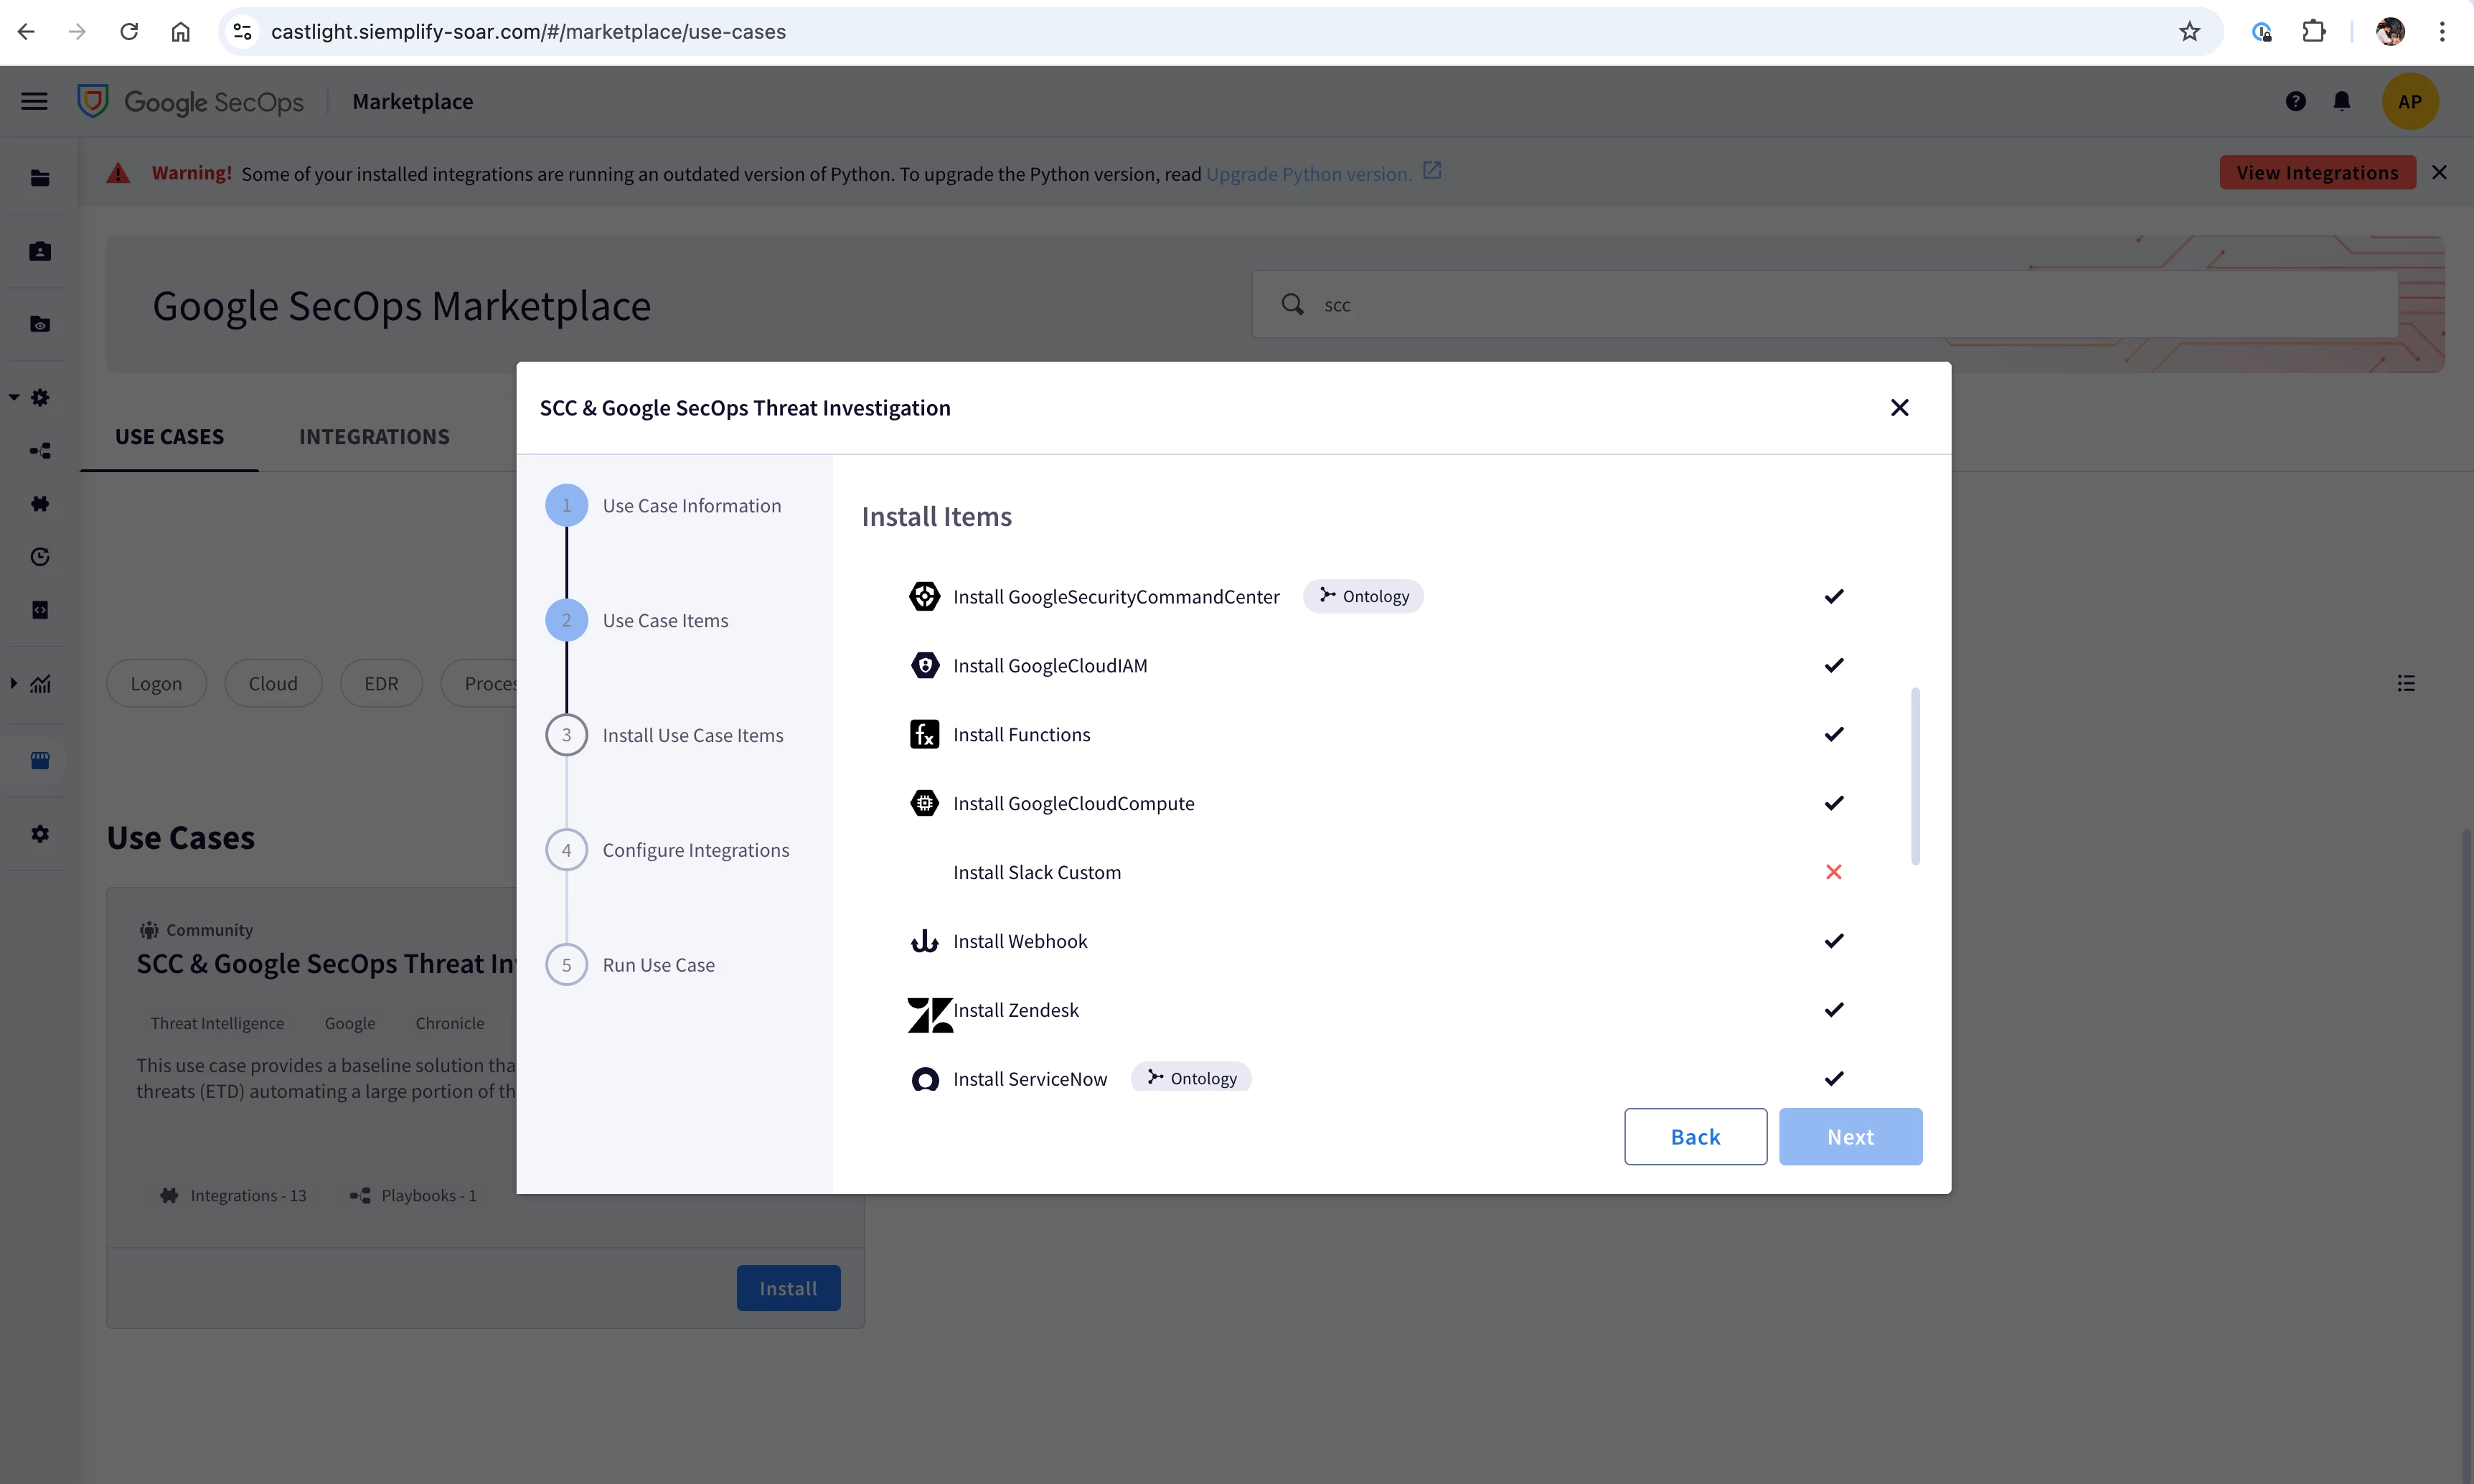Filter by the EDR tag
2474x1484 pixels.
coord(381,684)
